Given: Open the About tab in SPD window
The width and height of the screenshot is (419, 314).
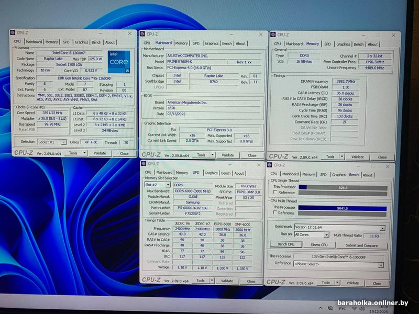Looking at the screenshot, I should (239, 173).
